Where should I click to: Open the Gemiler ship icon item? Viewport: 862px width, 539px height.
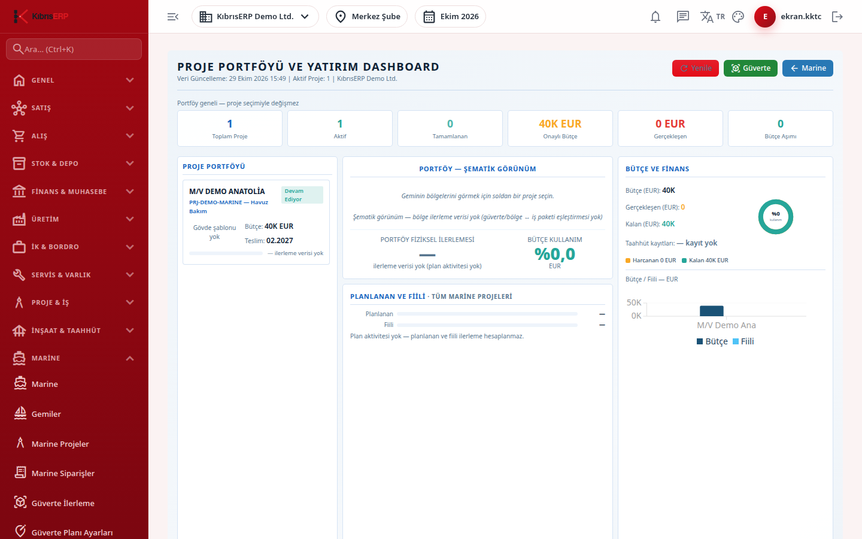(x=74, y=414)
